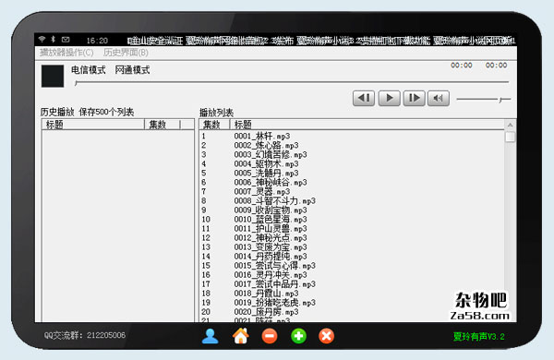Viewport: 554px width, 360px height.
Task: Click the 夏玲有声V3.2 label
Action: [x=478, y=336]
